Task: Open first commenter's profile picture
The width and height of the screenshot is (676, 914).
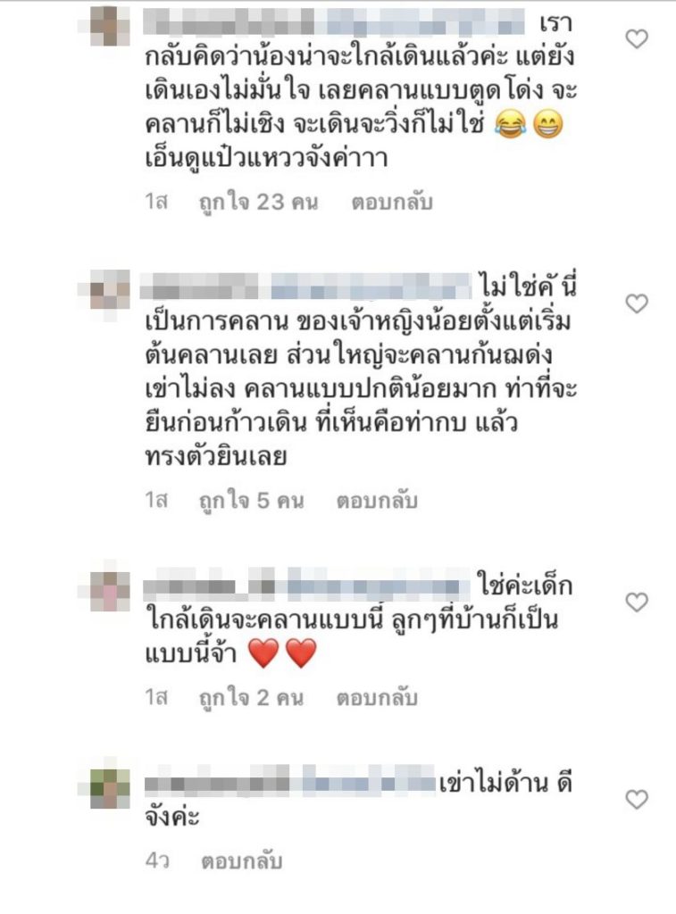Action: (x=110, y=26)
